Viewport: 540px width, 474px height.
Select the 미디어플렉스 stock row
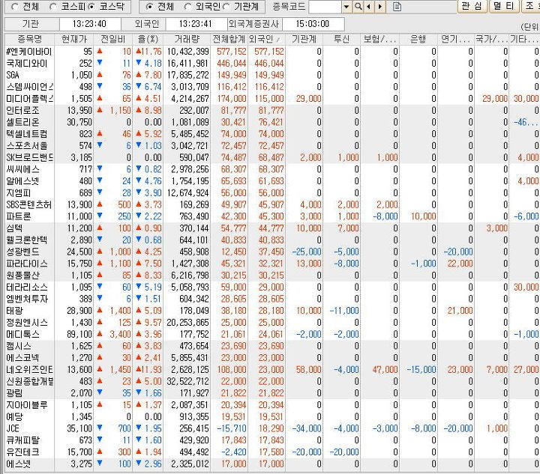272,99
